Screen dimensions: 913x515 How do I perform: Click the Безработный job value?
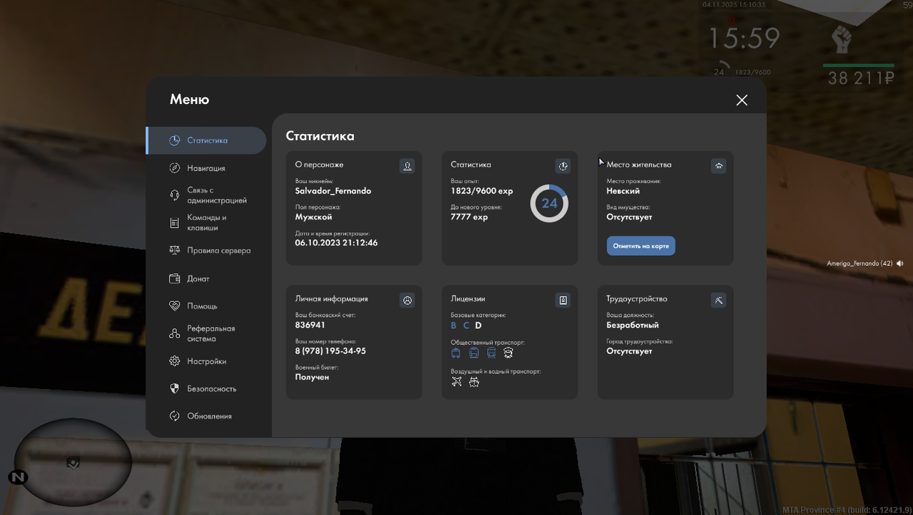click(x=633, y=325)
